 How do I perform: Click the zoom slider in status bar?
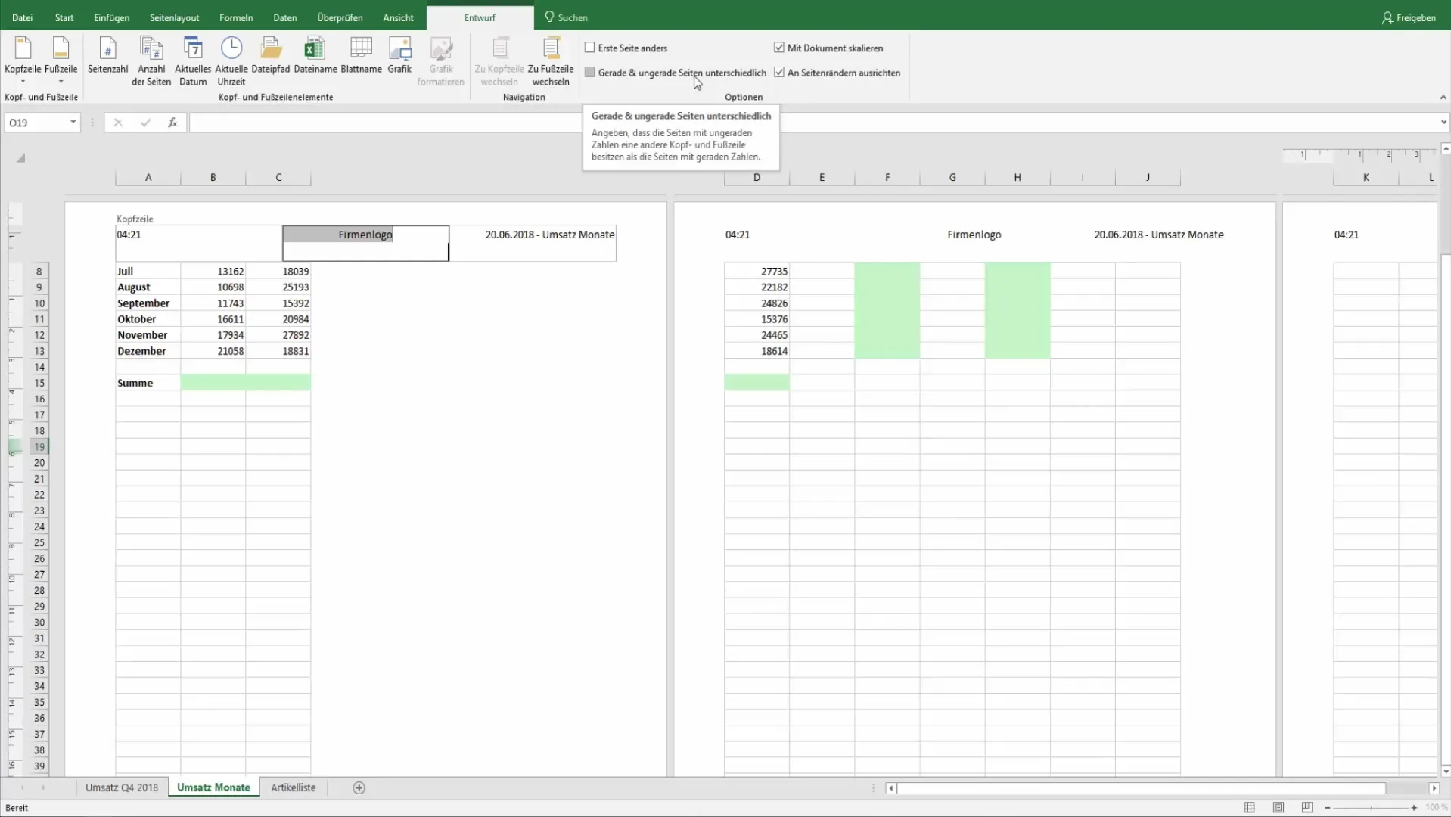(1371, 808)
